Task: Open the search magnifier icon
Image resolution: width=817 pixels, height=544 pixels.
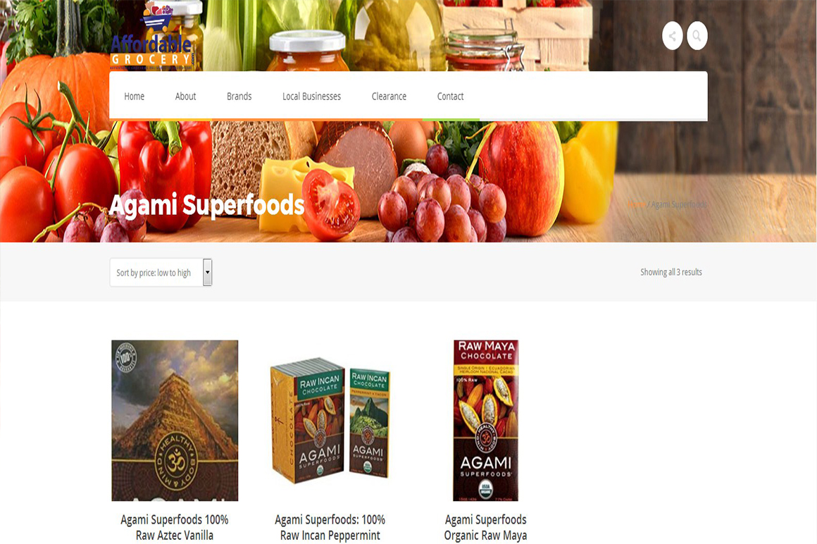Action: [697, 36]
